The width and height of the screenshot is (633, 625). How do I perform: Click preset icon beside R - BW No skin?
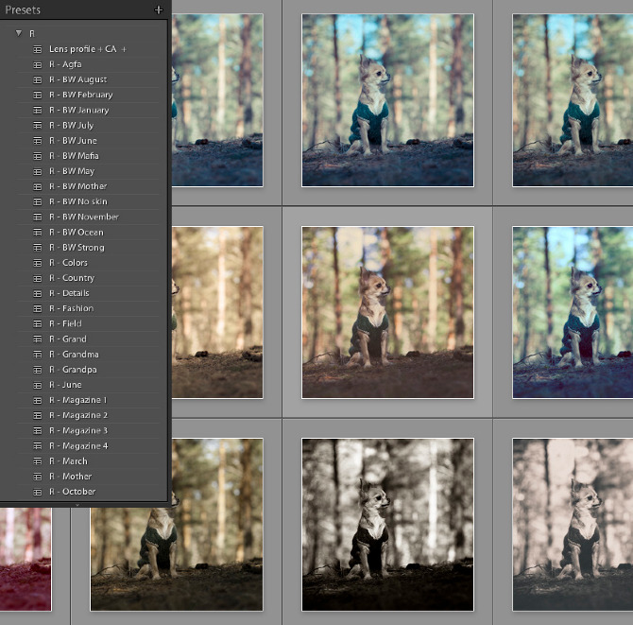37,201
